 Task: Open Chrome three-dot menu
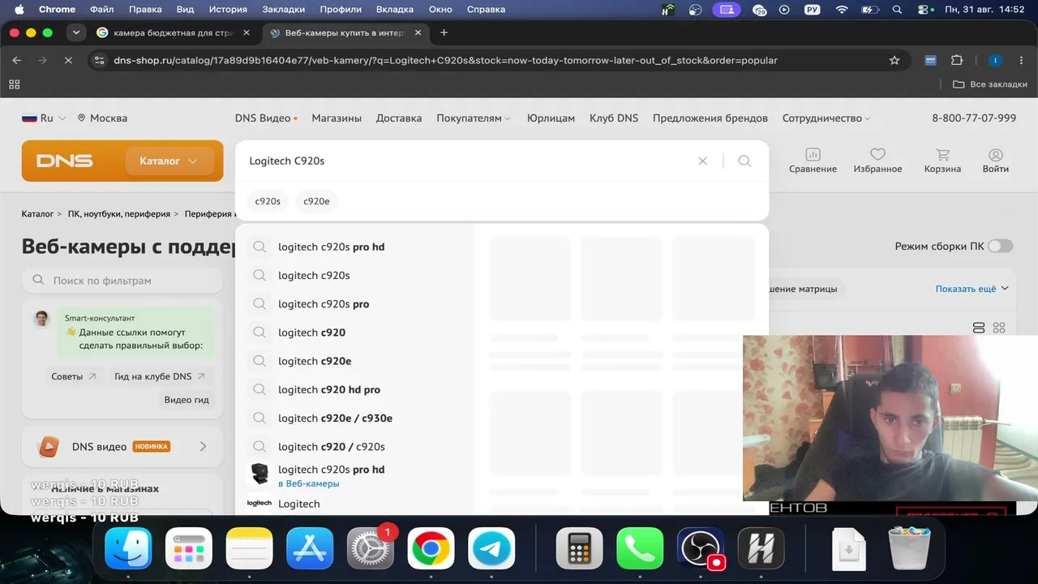(x=1021, y=60)
